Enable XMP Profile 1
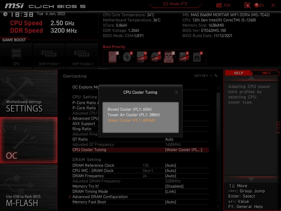The height and width of the screenshot is (211, 281). coord(49,56)
